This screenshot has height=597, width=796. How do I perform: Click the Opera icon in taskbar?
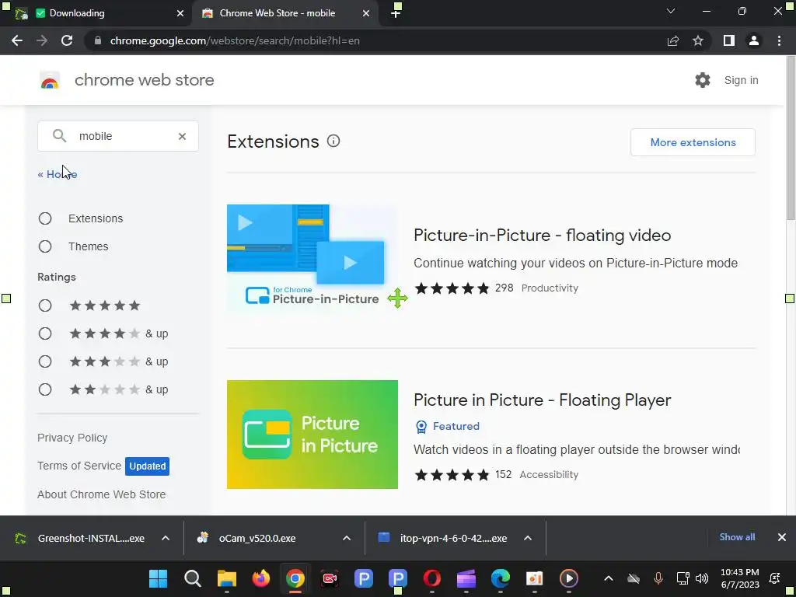[432, 578]
